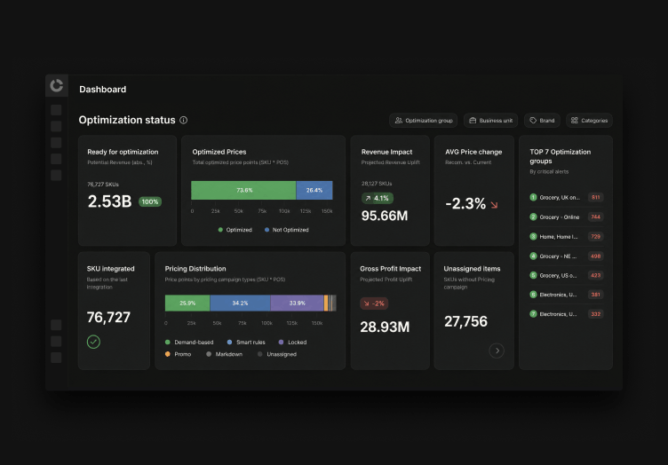
Task: Click the 76,727 SKU integrated value
Action: [x=108, y=318]
